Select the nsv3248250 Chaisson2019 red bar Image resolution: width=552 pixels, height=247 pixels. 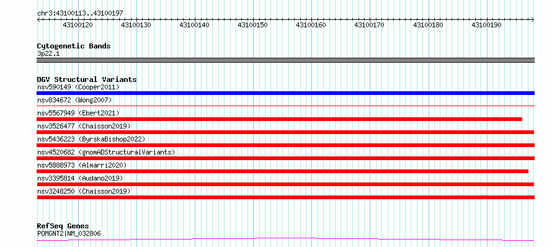[285, 197]
